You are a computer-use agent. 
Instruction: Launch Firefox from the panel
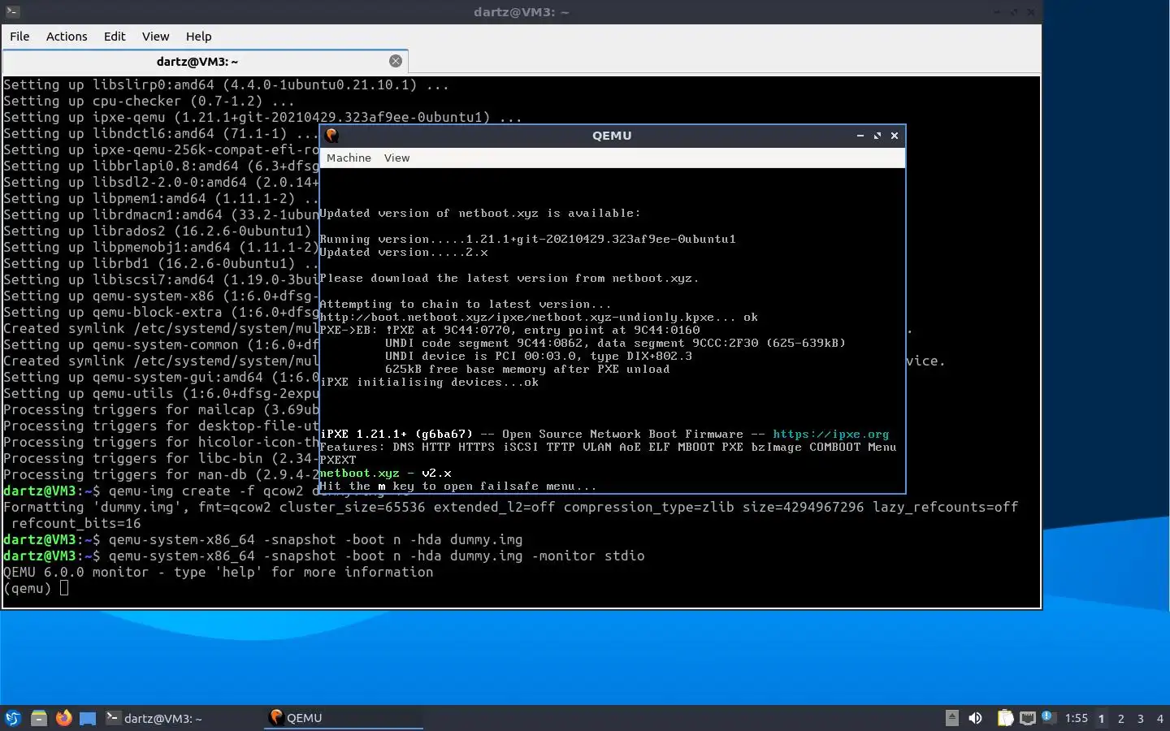pyautogui.click(x=63, y=718)
